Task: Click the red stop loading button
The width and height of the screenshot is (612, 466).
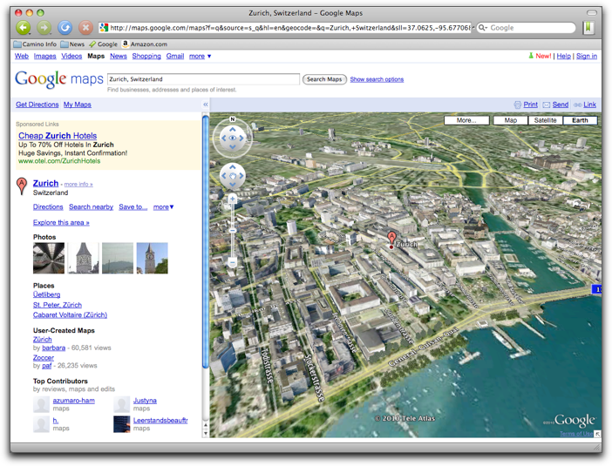Action: [x=86, y=28]
